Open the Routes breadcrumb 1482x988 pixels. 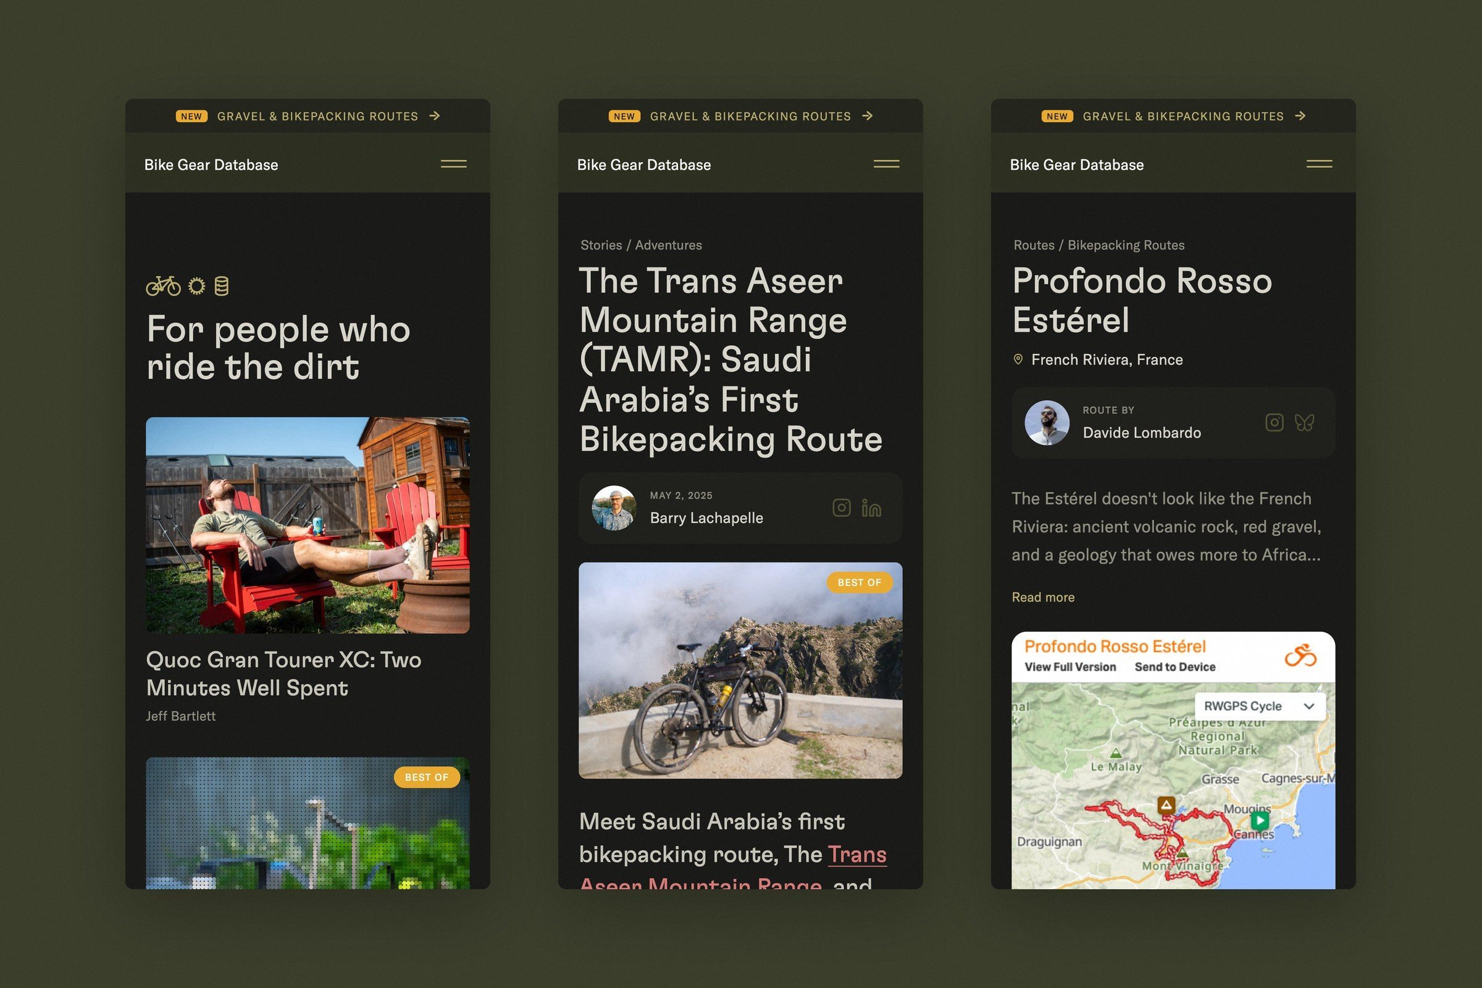point(1034,245)
